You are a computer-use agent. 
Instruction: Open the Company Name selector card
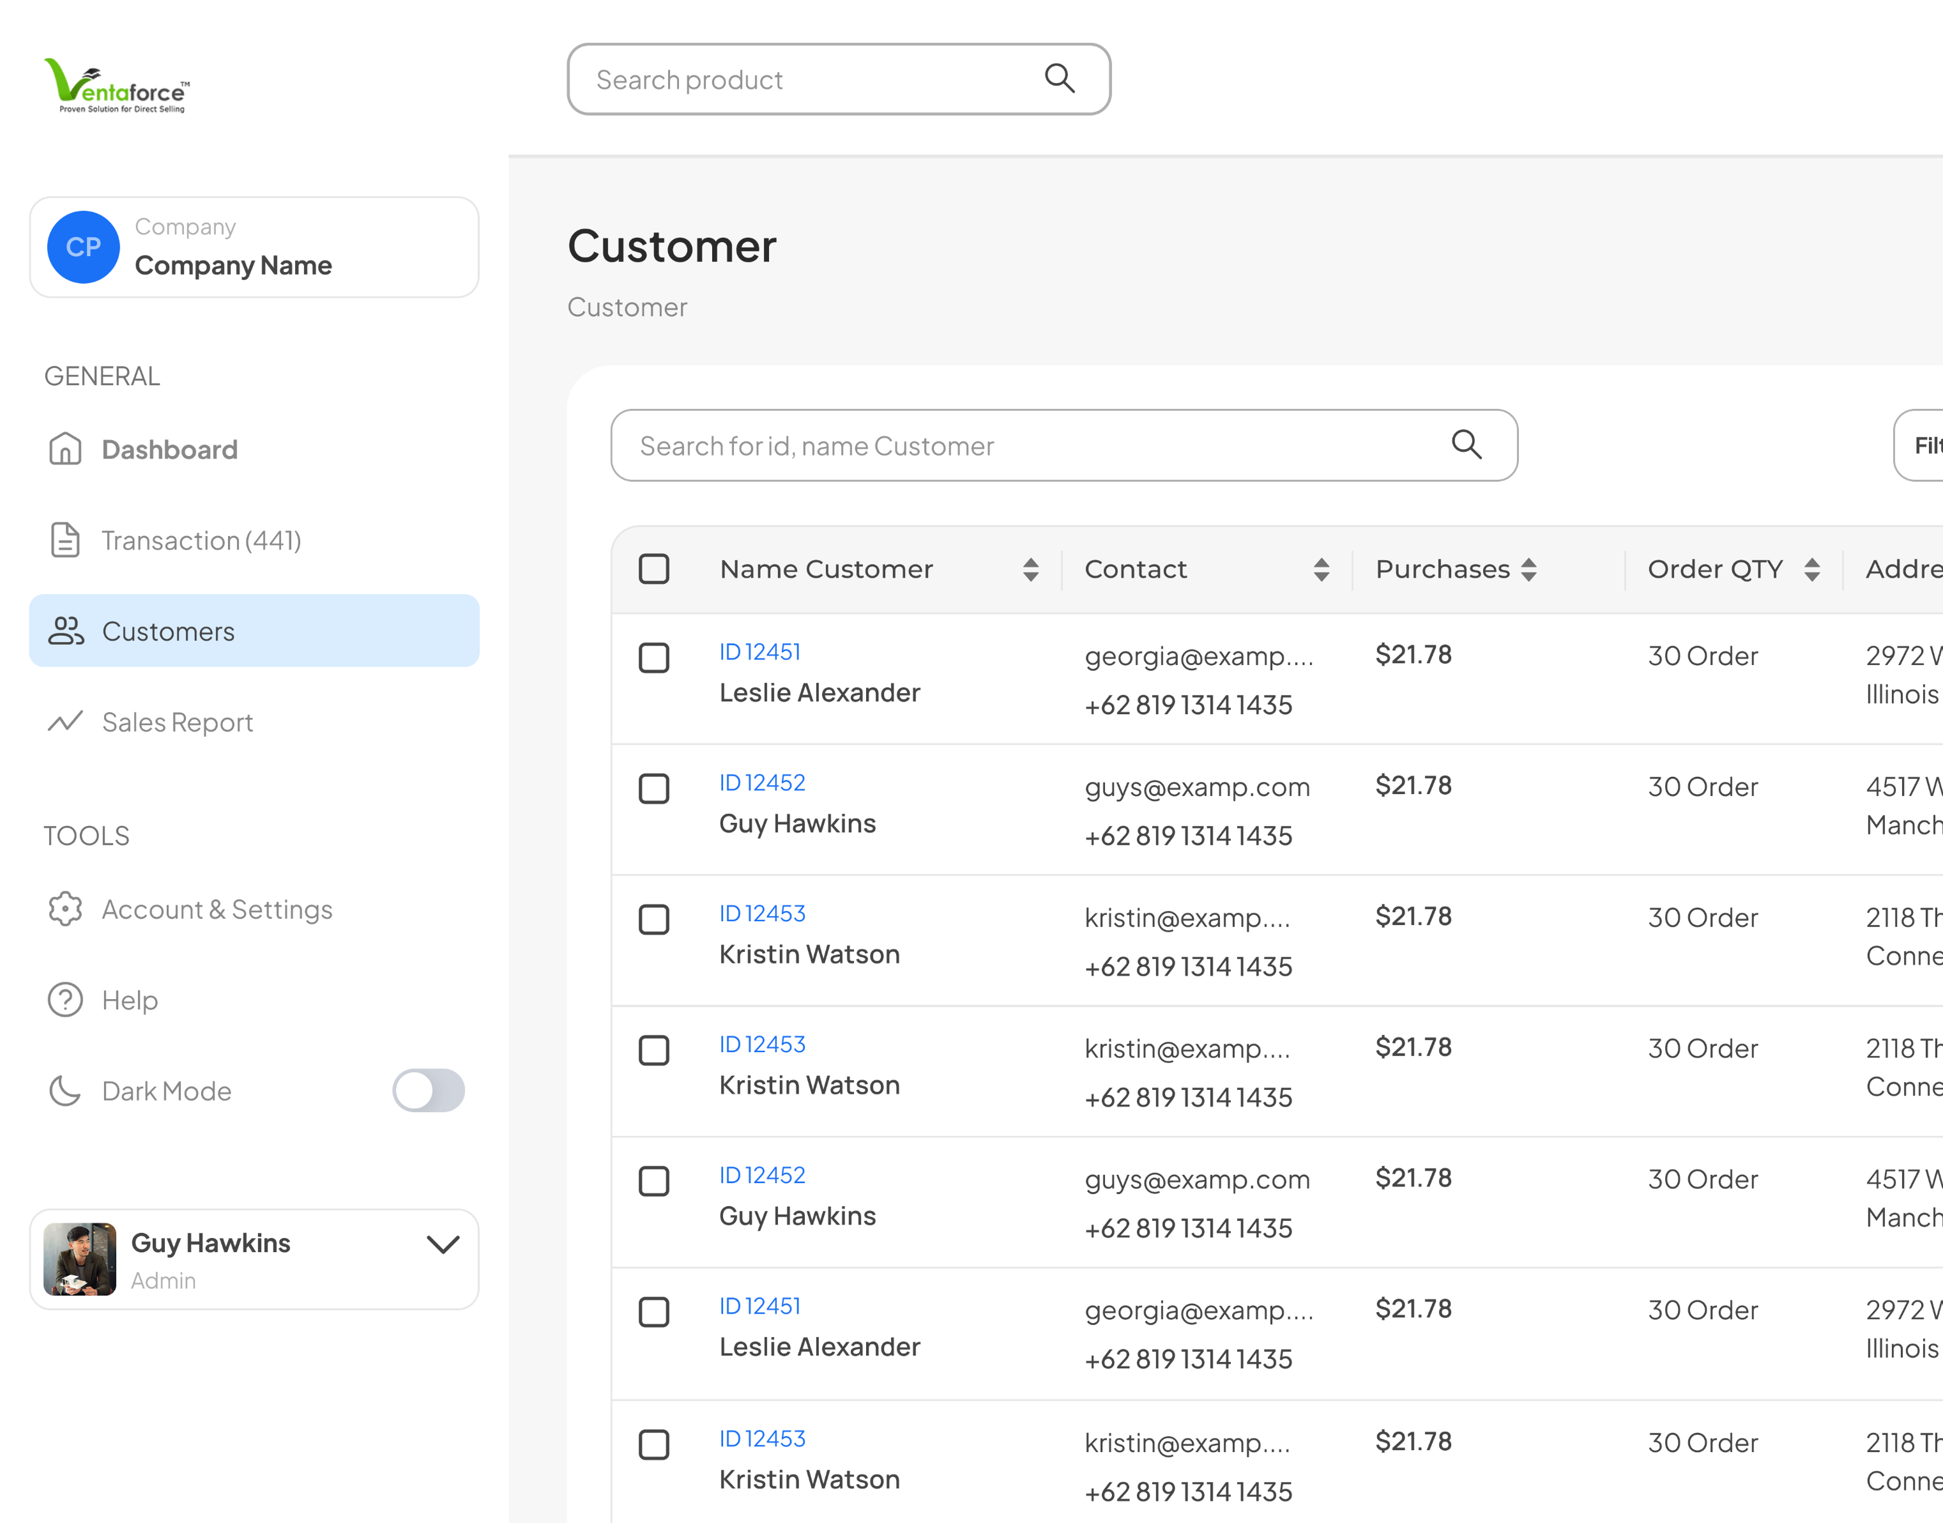(x=254, y=247)
